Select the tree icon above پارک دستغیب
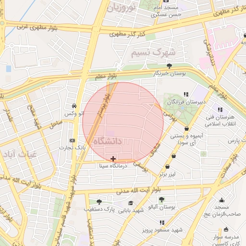Image resolution: width=246 pixels, height=246 pixels. point(99,202)
